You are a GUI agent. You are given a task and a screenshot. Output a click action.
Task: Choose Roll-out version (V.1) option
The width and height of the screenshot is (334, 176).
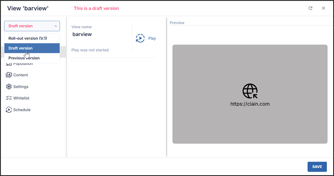click(28, 38)
